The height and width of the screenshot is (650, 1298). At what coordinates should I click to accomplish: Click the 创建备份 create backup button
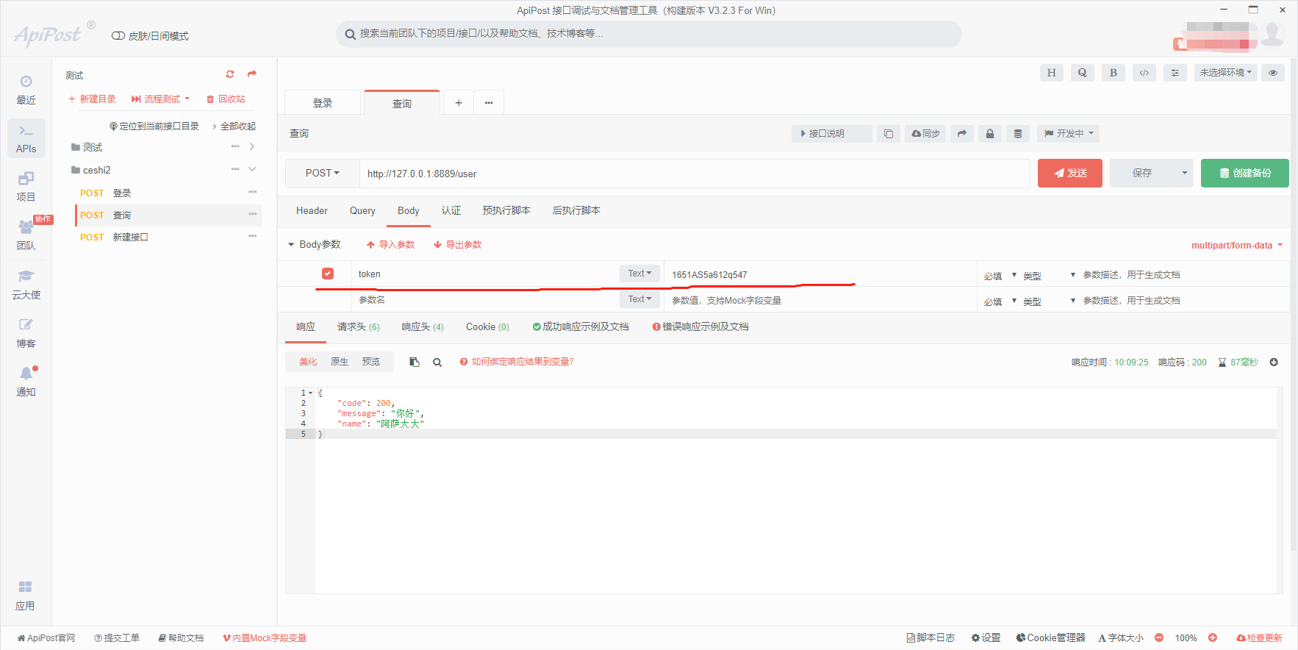1245,174
